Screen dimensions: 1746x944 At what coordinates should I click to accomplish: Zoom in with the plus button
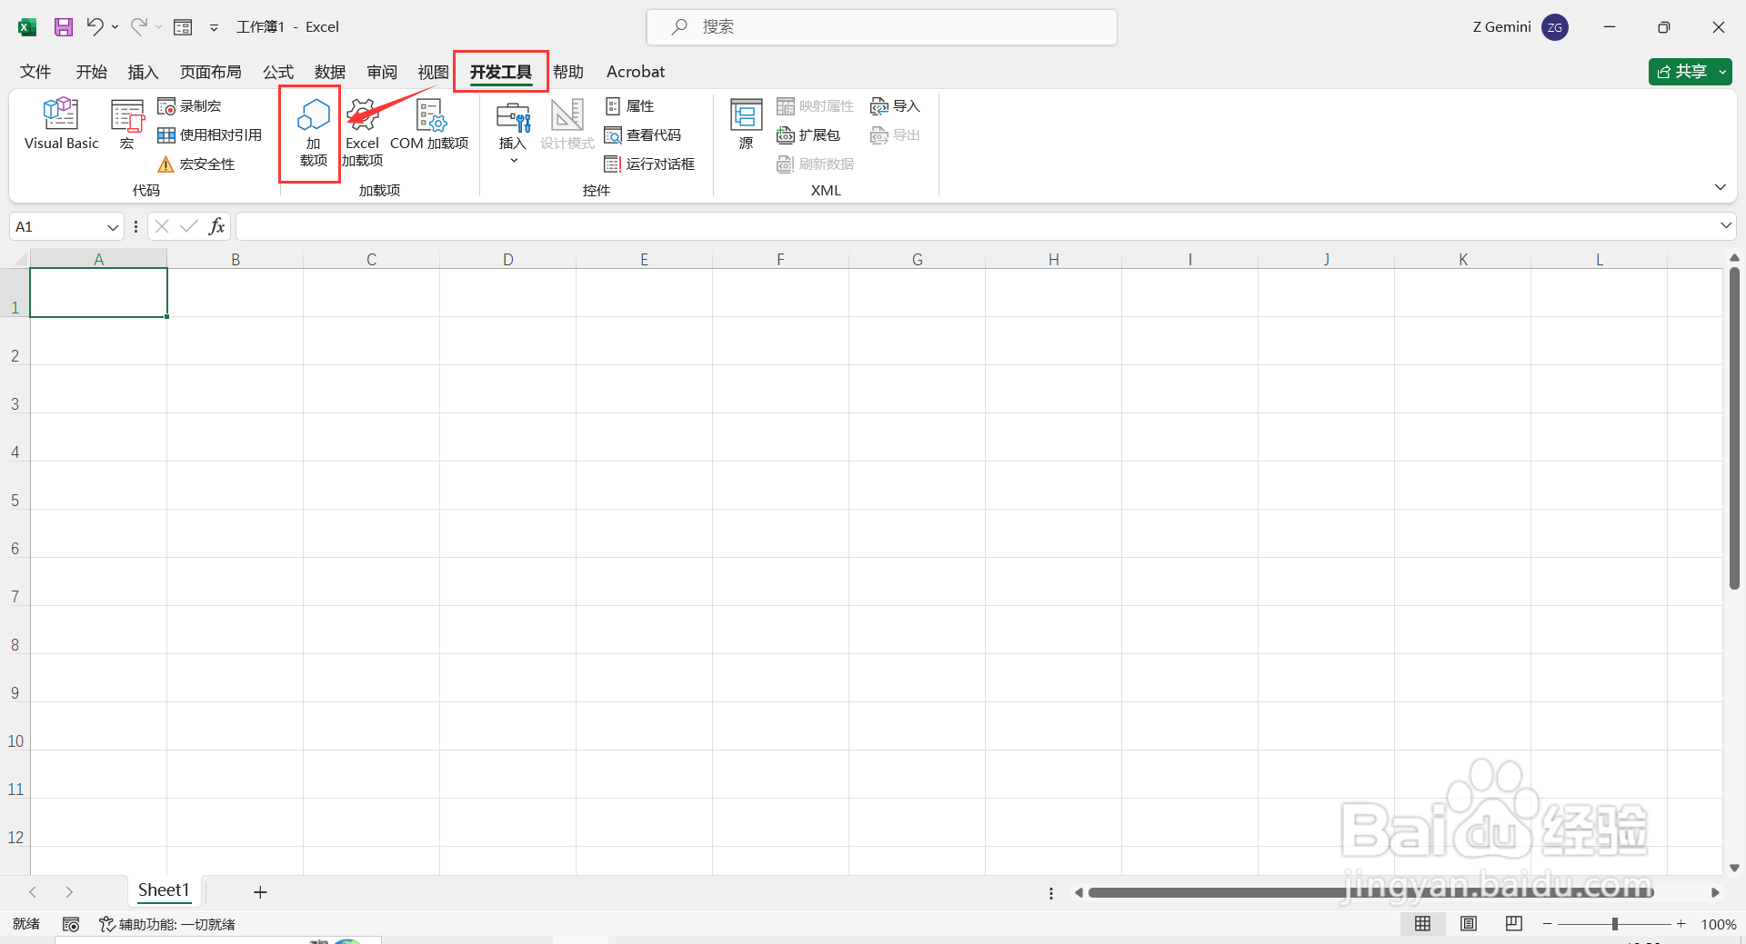coord(1681,924)
